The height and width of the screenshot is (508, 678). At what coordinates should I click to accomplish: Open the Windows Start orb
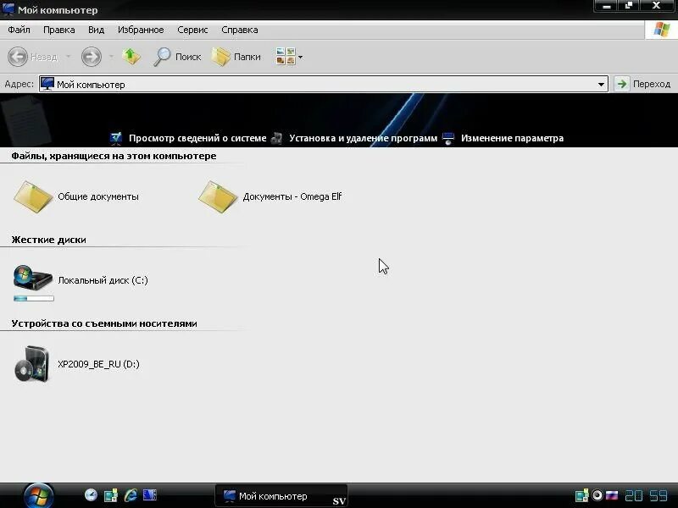[38, 495]
